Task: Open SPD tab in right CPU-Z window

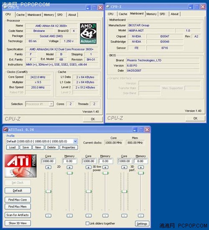Action: point(162,14)
